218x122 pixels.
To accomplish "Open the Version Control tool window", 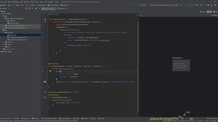I will click(5, 119).
